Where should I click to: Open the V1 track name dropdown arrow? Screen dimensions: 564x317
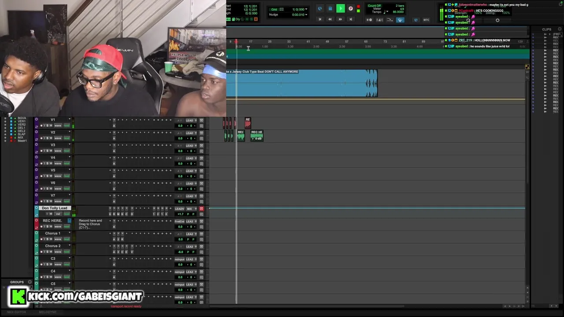[70, 119]
